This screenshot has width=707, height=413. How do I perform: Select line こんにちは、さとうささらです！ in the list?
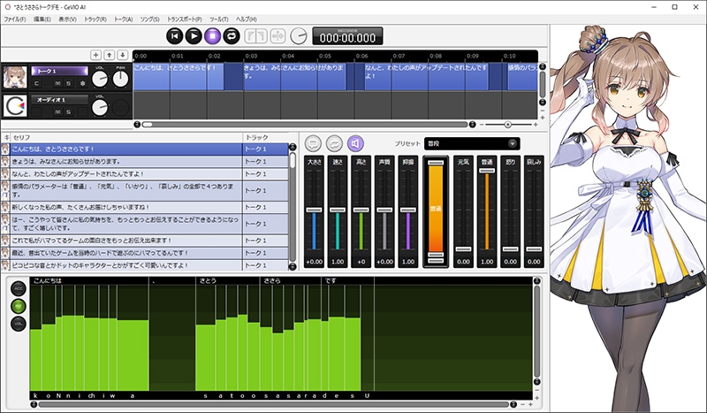tap(144, 149)
